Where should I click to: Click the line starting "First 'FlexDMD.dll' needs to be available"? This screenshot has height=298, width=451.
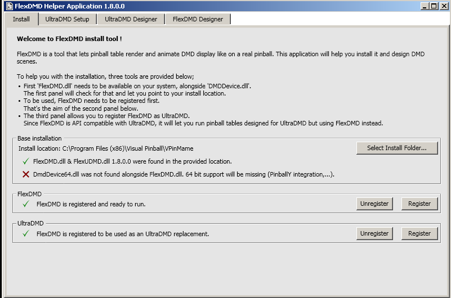tap(137, 86)
